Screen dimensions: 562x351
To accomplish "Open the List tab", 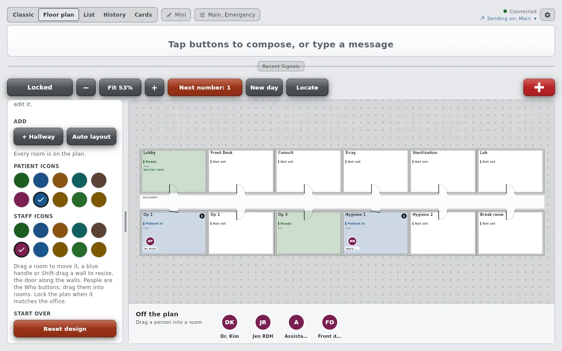I will click(x=89, y=15).
